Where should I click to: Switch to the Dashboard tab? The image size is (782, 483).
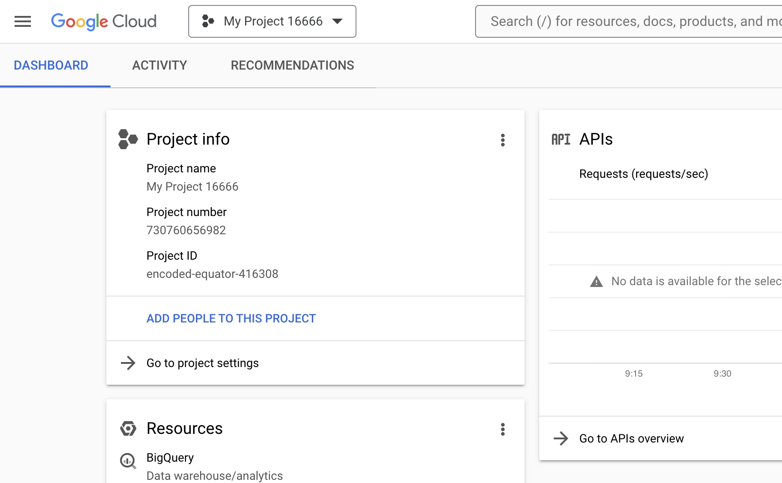coord(51,65)
